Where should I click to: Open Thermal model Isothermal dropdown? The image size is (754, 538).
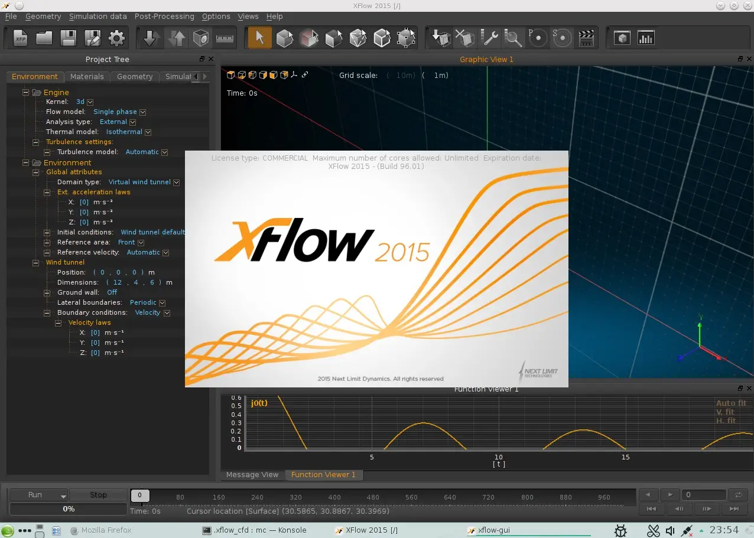148,132
